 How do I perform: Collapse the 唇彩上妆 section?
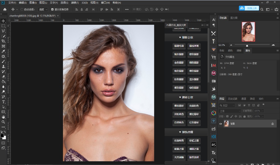click(x=186, y=97)
